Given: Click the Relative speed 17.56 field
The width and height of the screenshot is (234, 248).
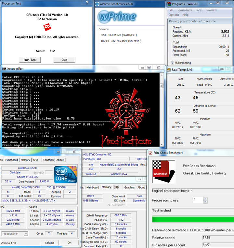Looking at the screenshot, I should (x=218, y=238).
